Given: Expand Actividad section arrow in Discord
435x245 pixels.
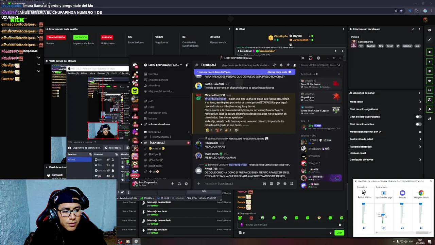Looking at the screenshot, I should (x=339, y=74).
